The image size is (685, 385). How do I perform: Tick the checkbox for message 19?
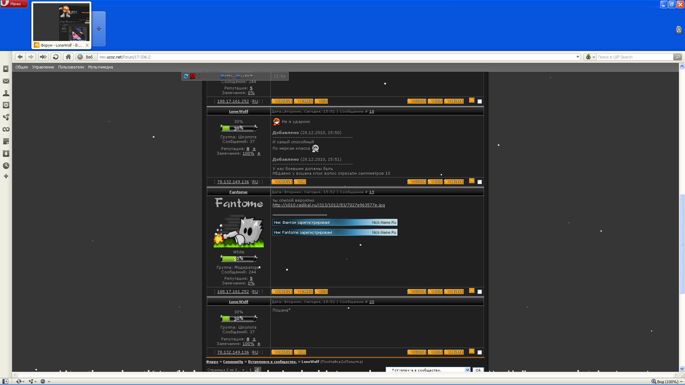point(479,292)
